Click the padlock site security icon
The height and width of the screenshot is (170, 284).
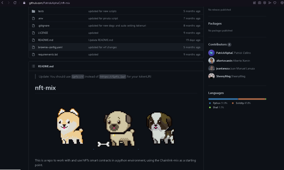click(24, 3)
